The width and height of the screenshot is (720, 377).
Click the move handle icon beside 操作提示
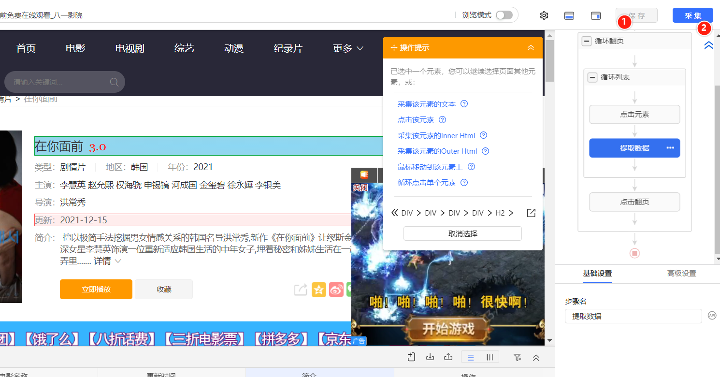(394, 48)
